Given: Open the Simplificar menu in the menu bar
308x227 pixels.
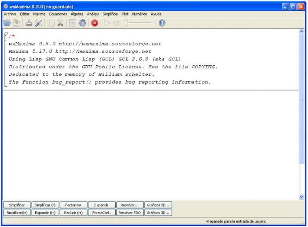Looking at the screenshot, I should 111,14.
